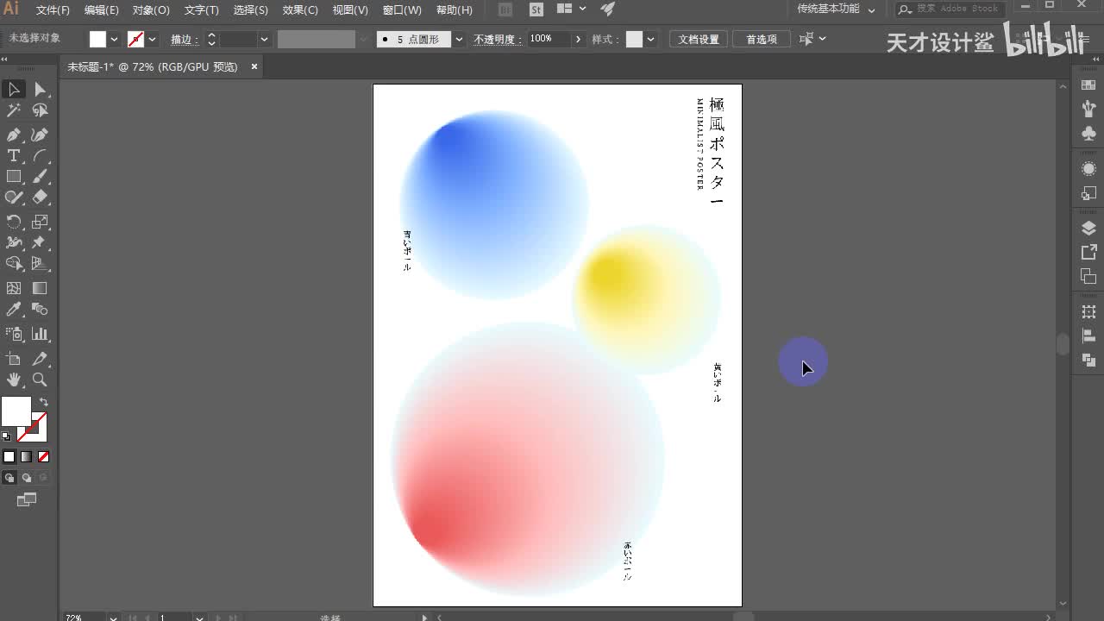
Task: Pick the Lasso tool
Action: pyautogui.click(x=40, y=110)
